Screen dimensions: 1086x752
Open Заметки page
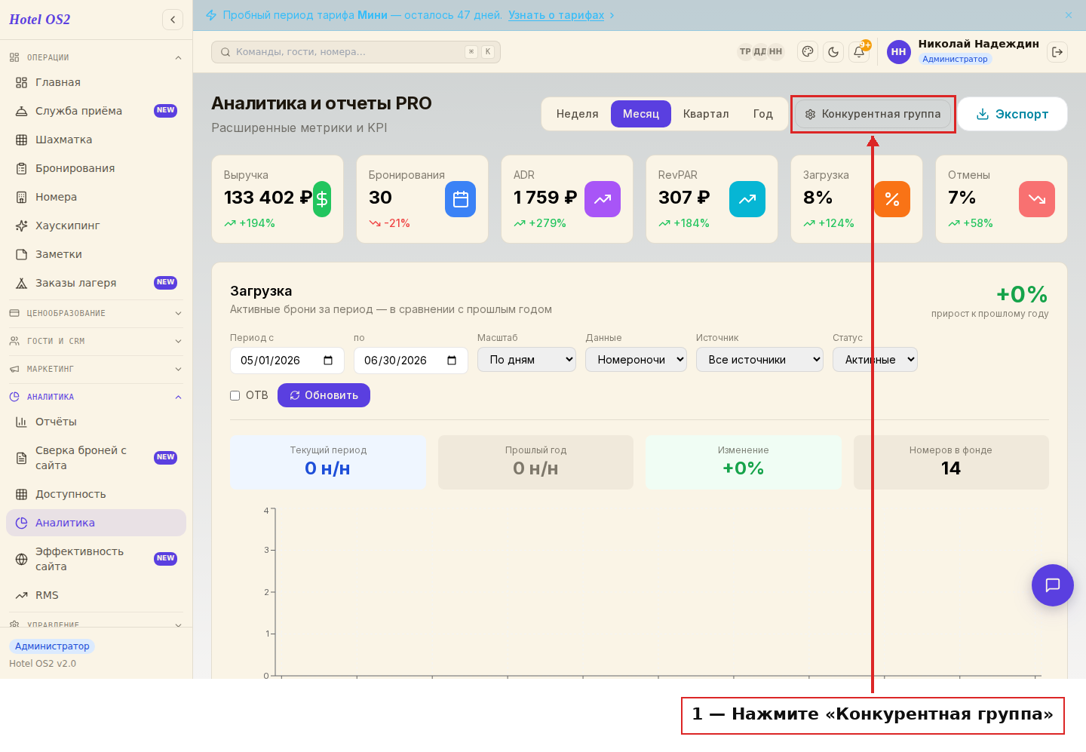(96, 254)
